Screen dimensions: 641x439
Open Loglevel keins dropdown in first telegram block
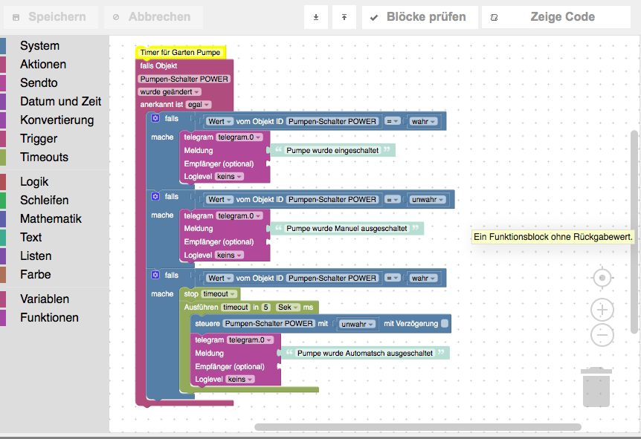pos(229,176)
